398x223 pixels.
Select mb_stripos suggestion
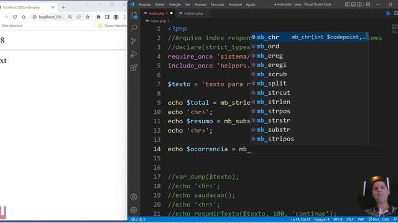click(310, 139)
